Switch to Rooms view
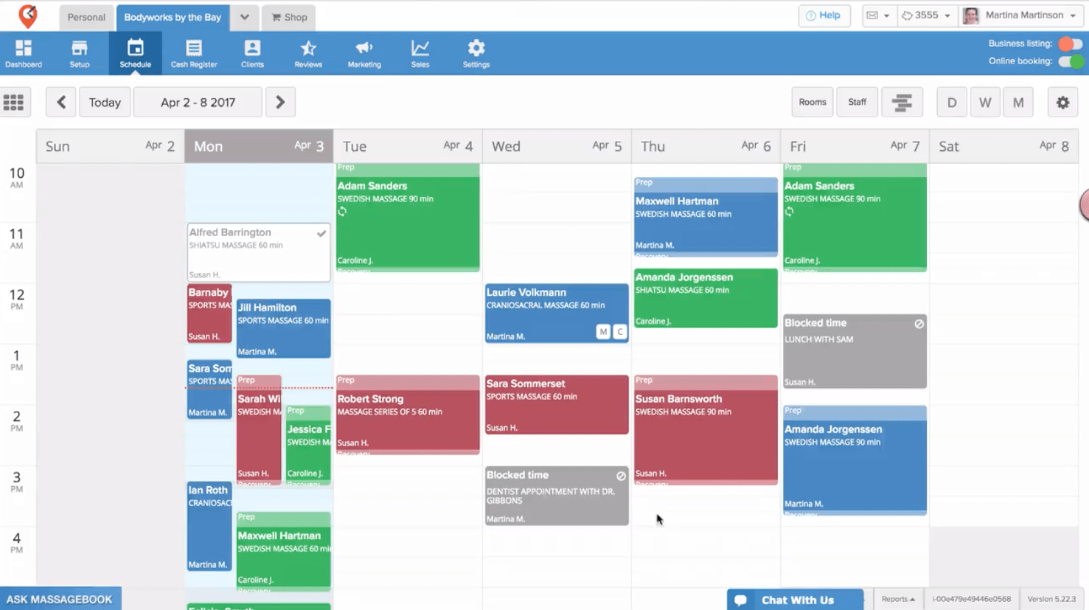 (x=813, y=103)
